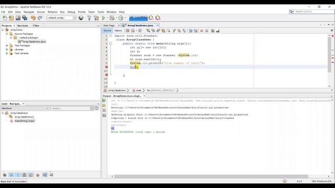
Task: Expand the Test Libraries node
Action: click(7, 53)
